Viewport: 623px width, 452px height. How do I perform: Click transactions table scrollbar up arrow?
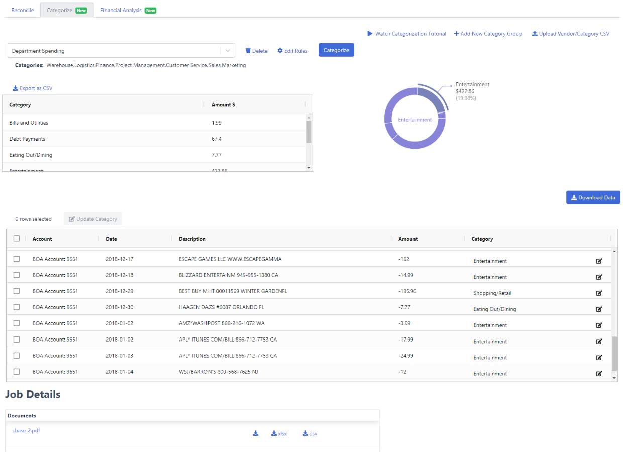(x=614, y=251)
